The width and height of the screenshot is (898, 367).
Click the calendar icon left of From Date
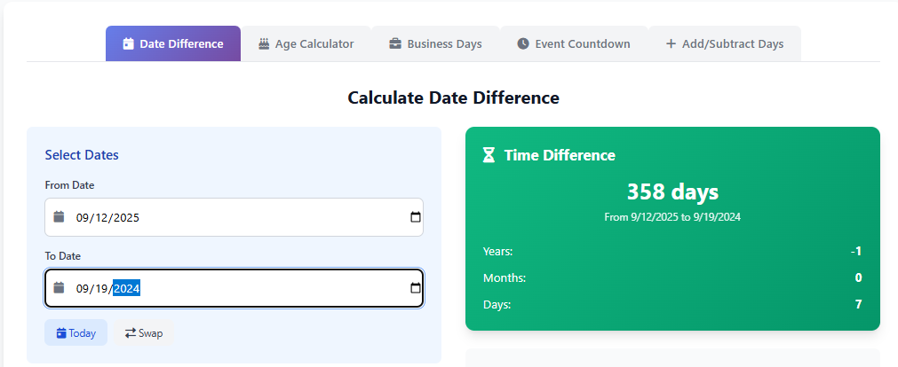point(59,217)
